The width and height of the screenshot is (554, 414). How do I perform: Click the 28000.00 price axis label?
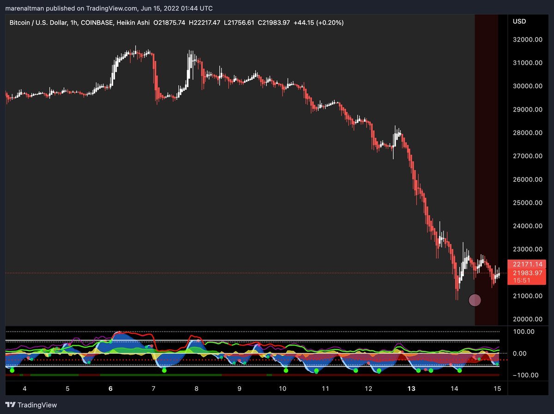click(527, 133)
